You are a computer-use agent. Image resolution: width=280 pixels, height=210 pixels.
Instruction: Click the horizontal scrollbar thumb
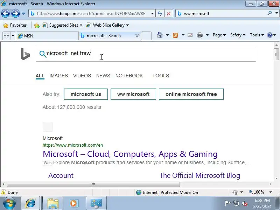[x=93, y=184]
